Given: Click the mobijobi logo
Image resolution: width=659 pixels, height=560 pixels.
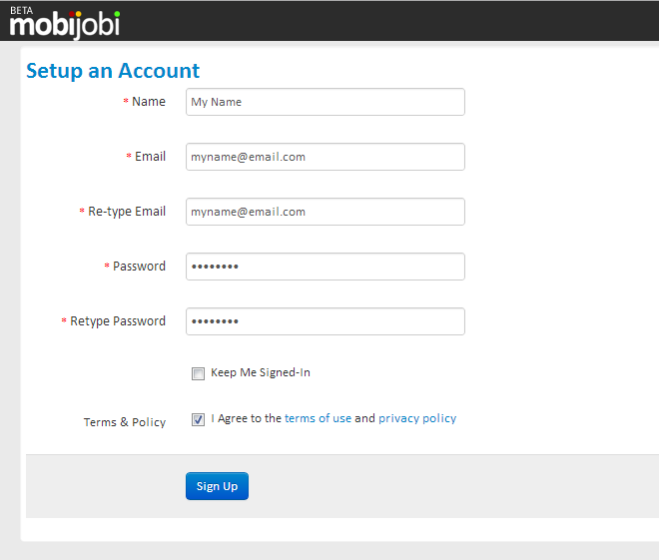Looking at the screenshot, I should (65, 24).
